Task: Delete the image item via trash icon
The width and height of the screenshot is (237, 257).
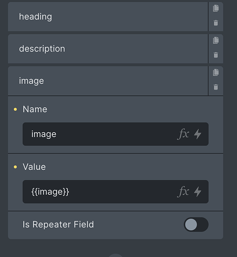Action: (x=216, y=87)
